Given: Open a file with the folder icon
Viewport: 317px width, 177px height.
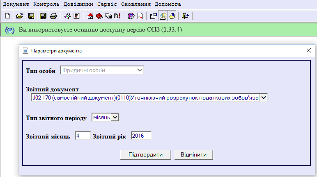Looking at the screenshot, I should [19, 16].
